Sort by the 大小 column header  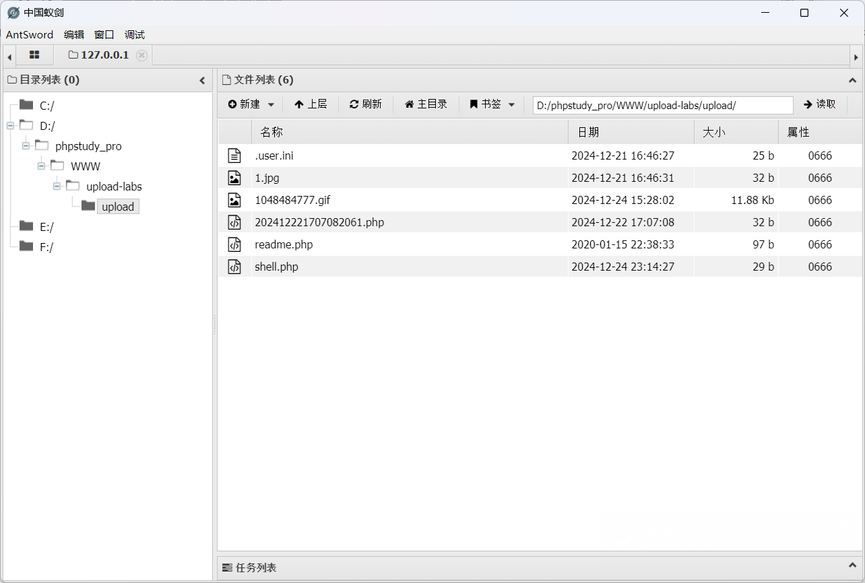[x=736, y=132]
